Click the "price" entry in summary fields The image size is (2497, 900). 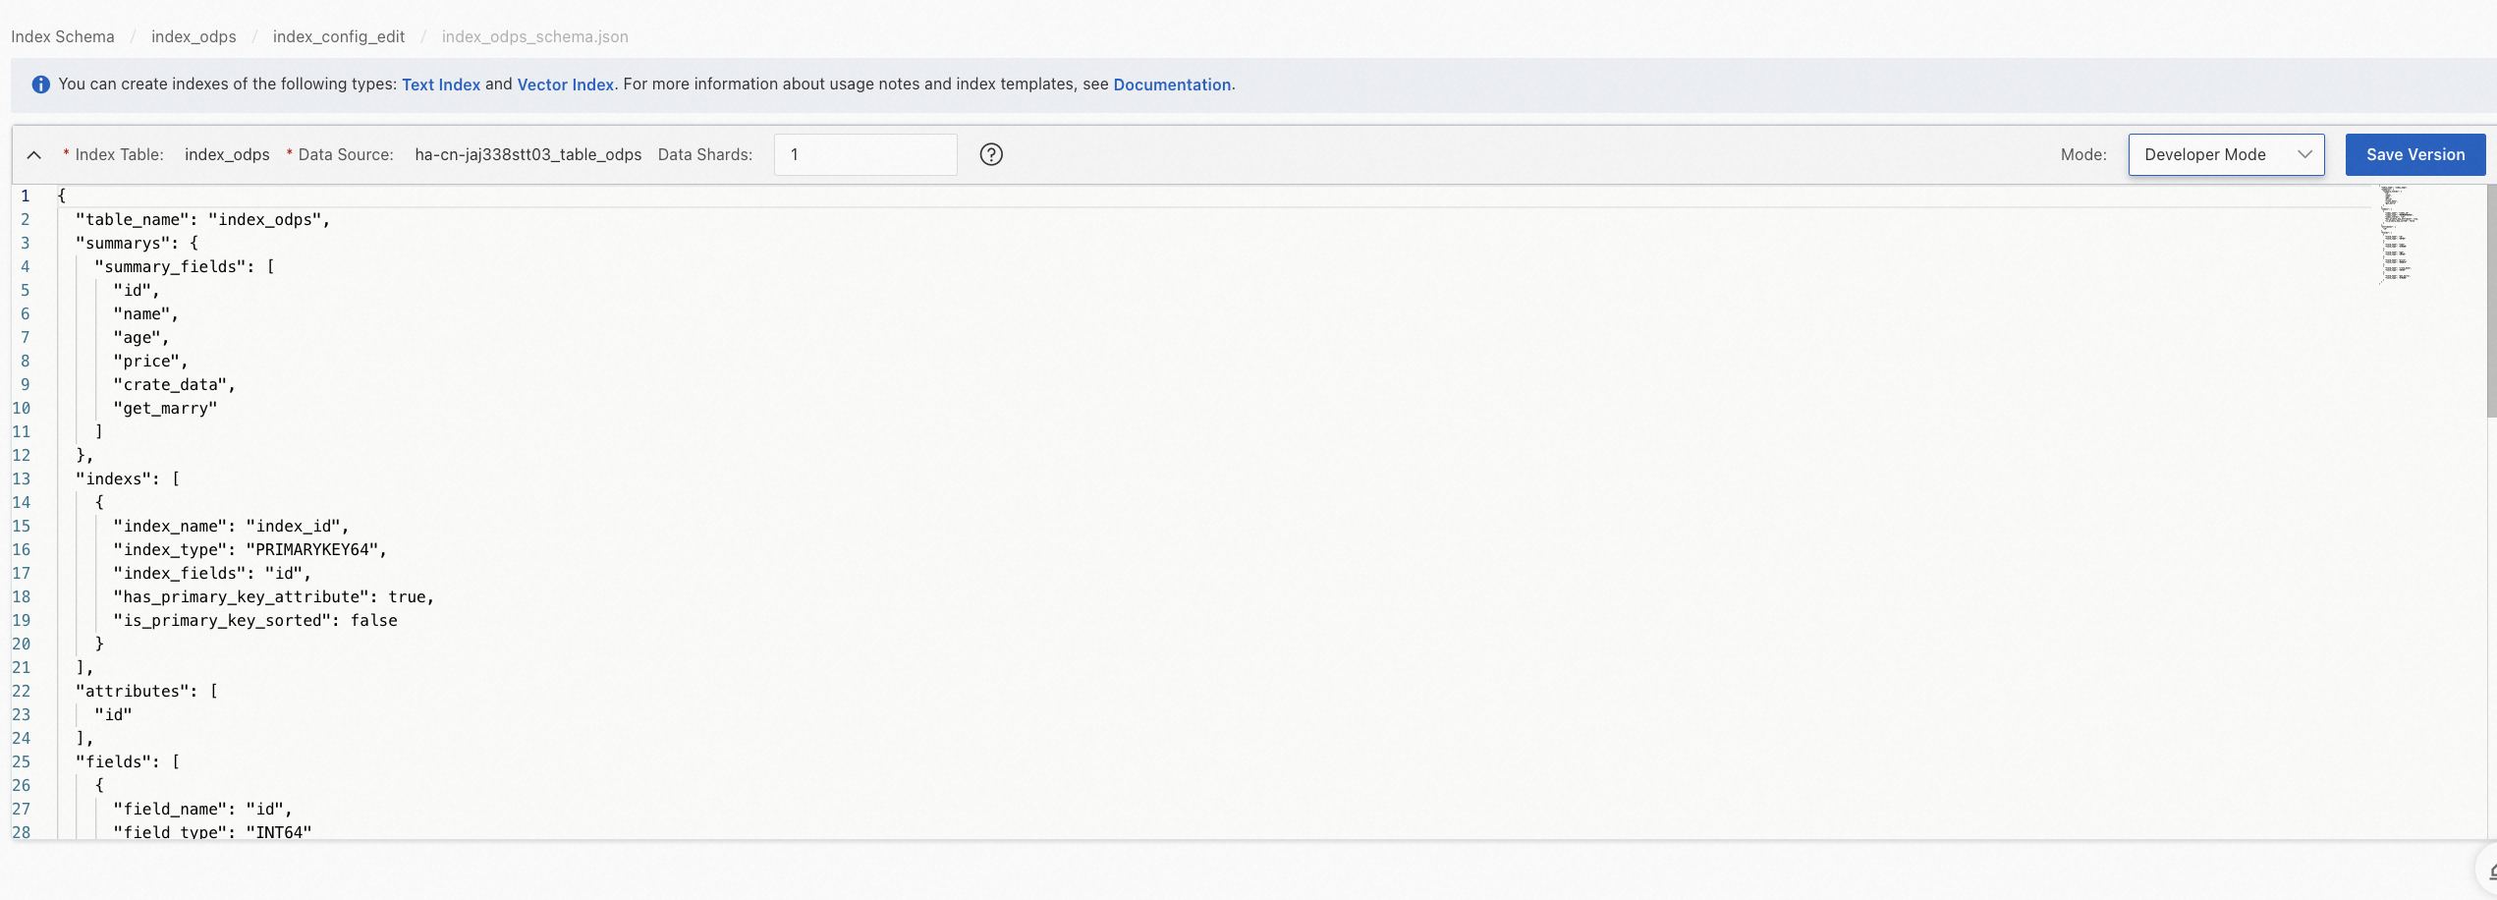pos(150,361)
